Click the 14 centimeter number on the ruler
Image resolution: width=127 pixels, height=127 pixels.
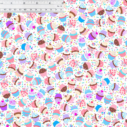coord(5,10)
